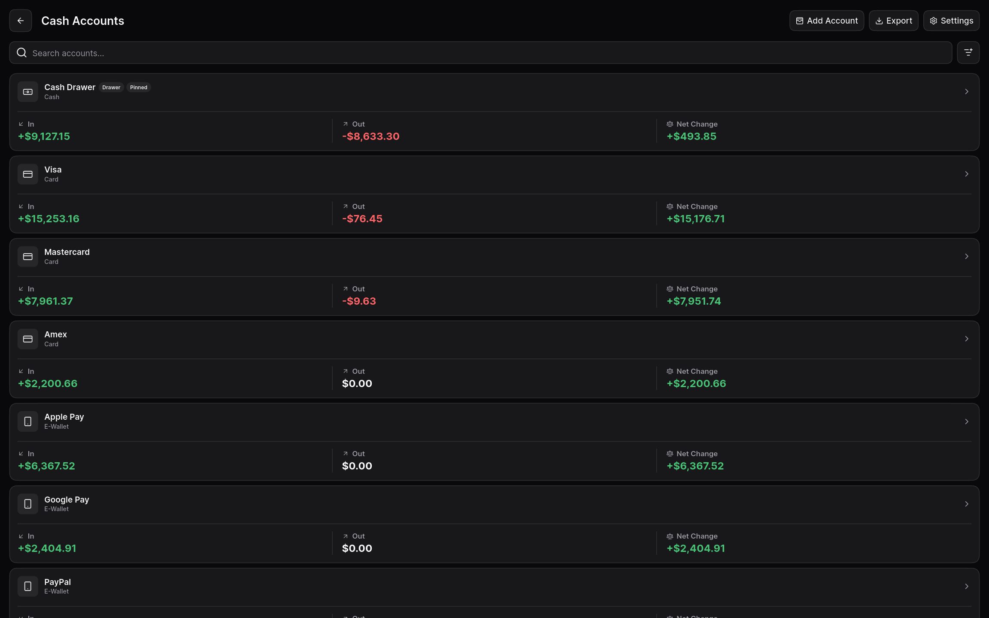Click the Visa Net Change scale icon
989x618 pixels.
coord(670,206)
